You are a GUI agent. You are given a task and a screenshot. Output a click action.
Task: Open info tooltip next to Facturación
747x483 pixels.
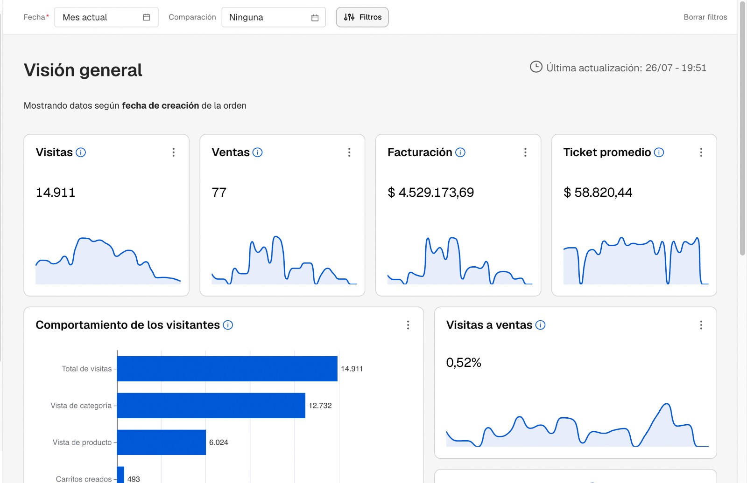pos(460,152)
